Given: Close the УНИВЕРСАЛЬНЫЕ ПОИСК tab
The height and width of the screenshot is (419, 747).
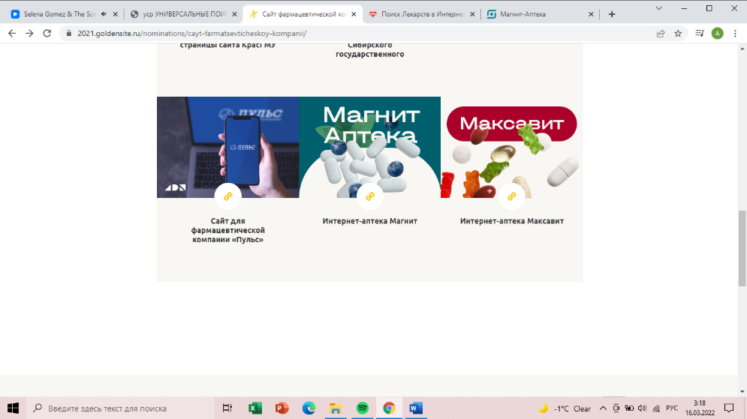Looking at the screenshot, I should 234,14.
